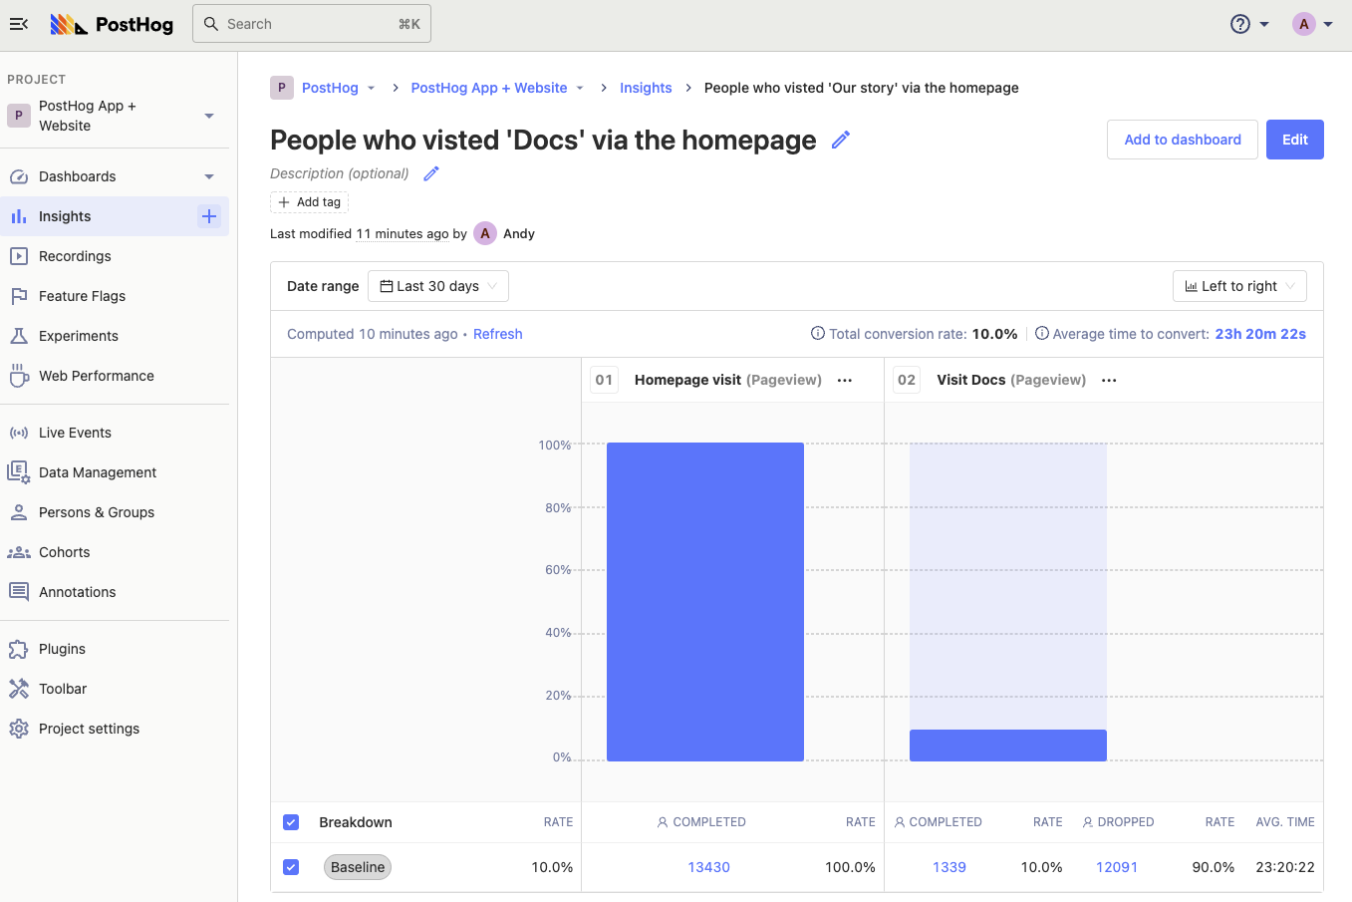Open the Visit Docs step options menu
The width and height of the screenshot is (1352, 902).
point(1109,381)
